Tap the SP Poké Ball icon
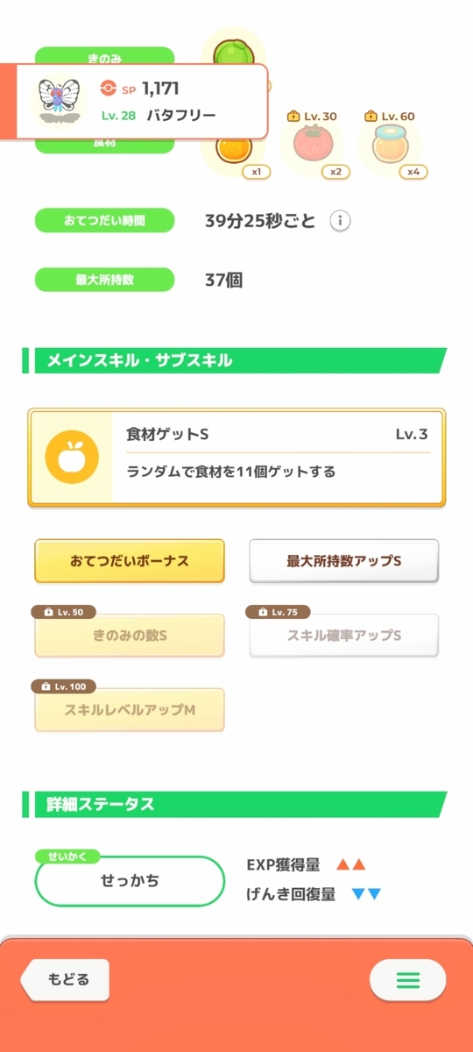This screenshot has height=1052, width=473. point(109,88)
